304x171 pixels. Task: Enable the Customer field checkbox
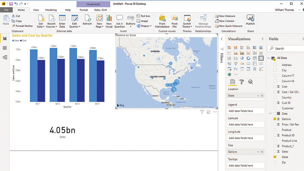275,108
